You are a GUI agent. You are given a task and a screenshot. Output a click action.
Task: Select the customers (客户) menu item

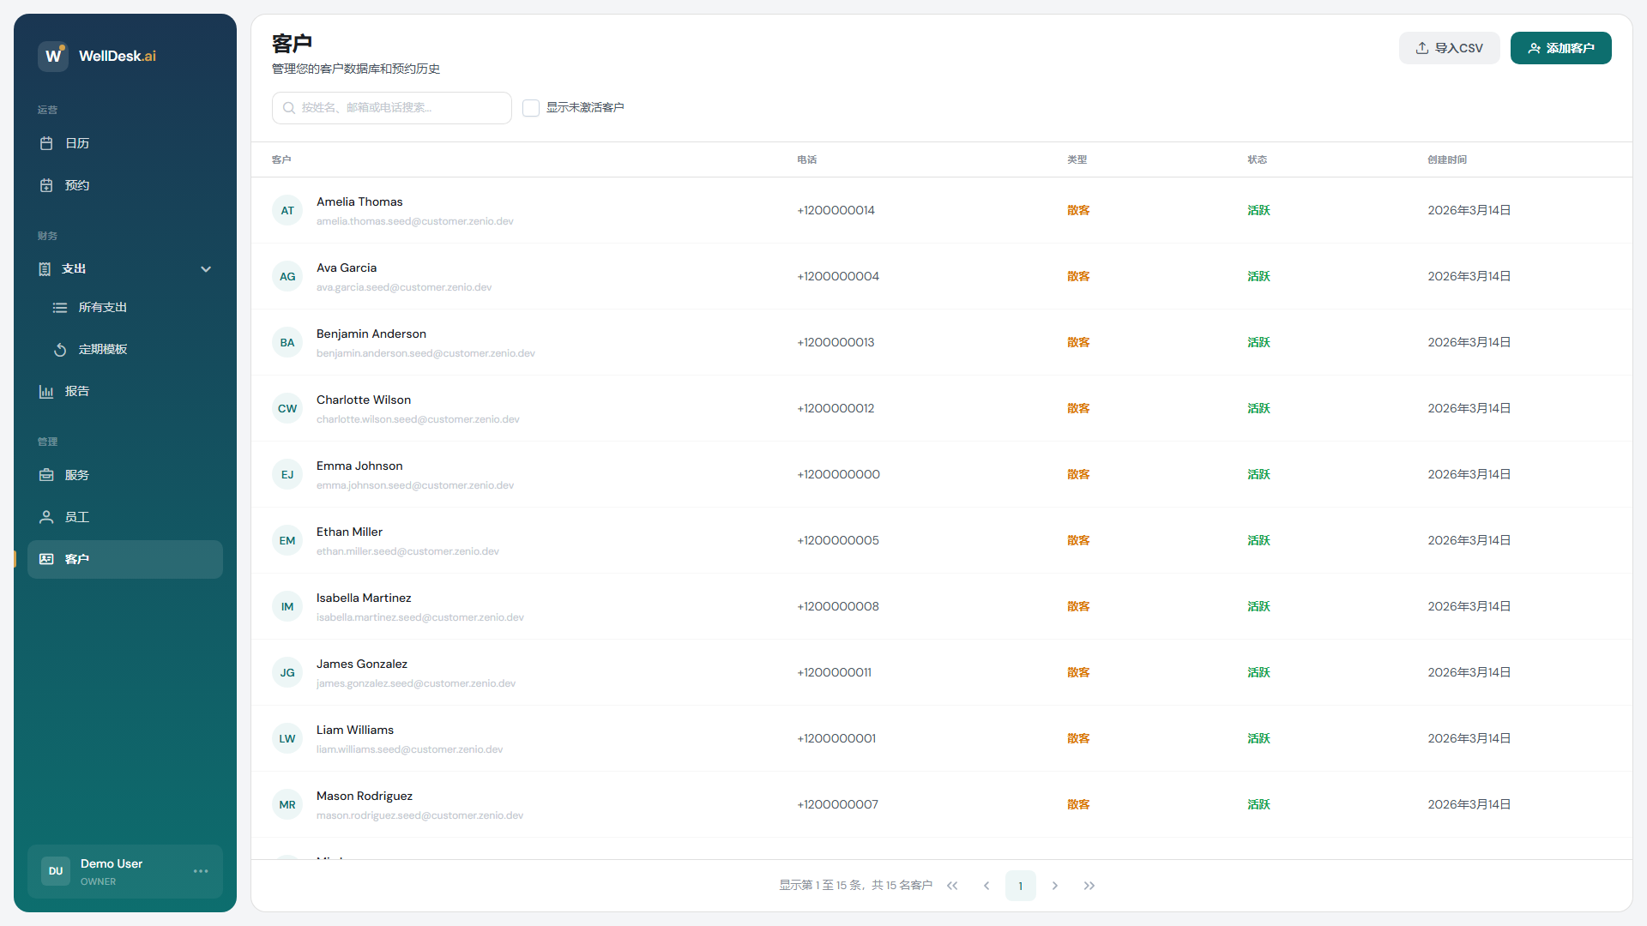[x=125, y=559]
